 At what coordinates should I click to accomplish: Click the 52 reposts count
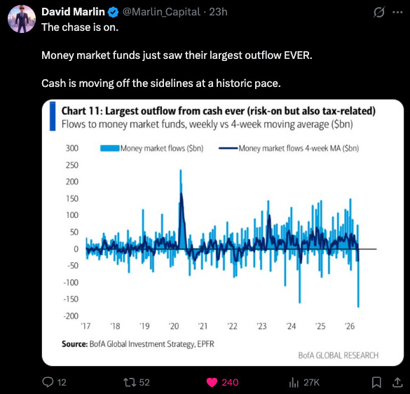144,382
